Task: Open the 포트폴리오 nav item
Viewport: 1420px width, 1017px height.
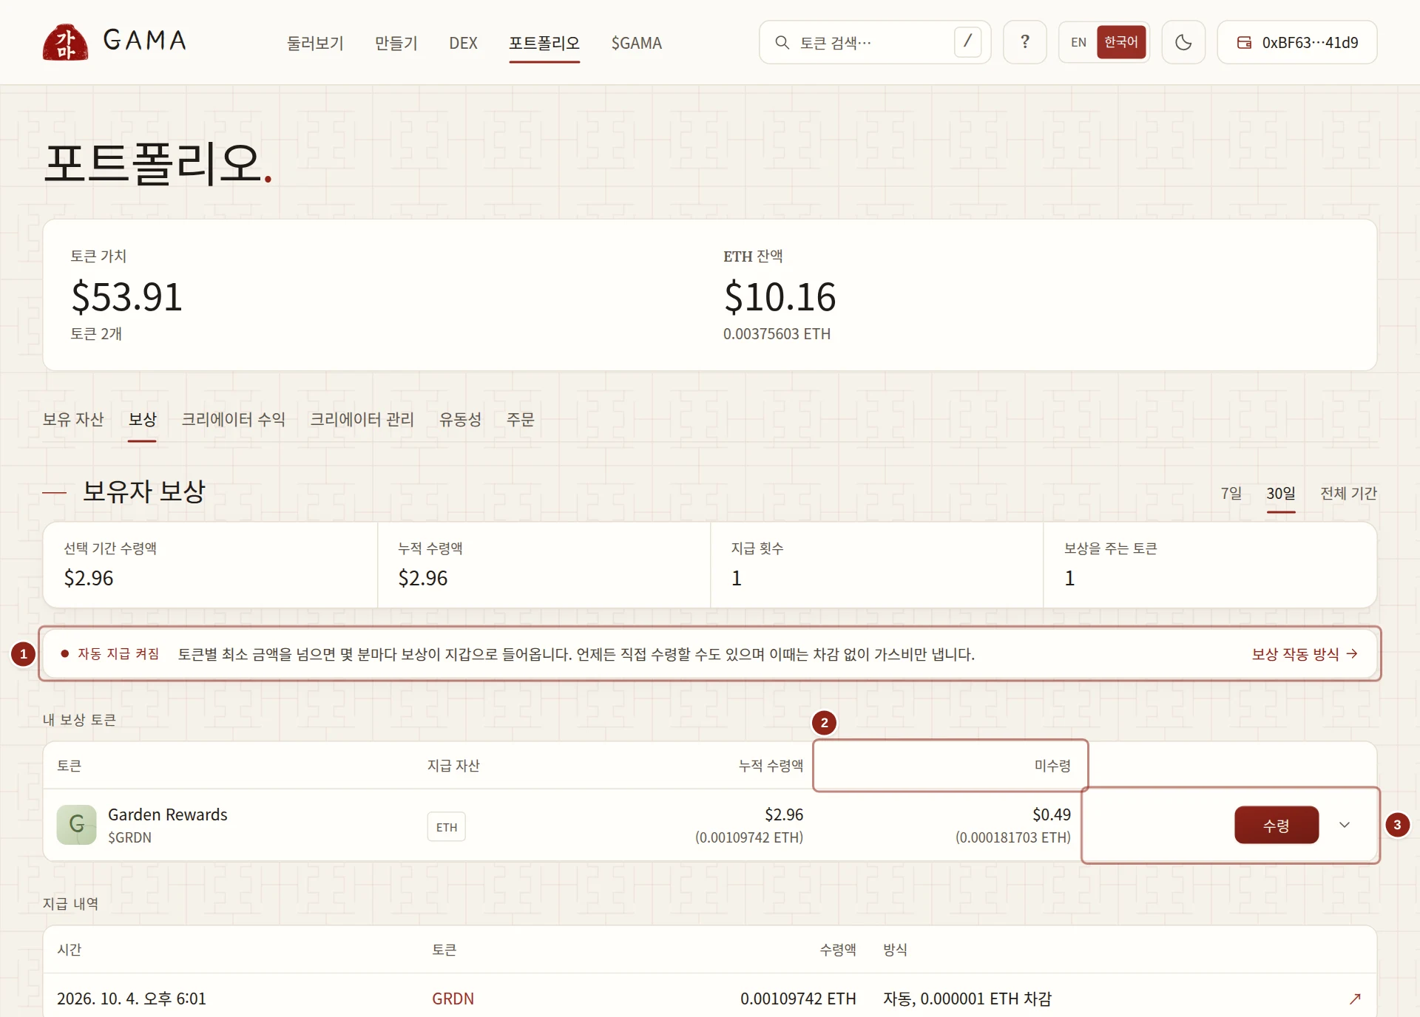Action: click(544, 43)
